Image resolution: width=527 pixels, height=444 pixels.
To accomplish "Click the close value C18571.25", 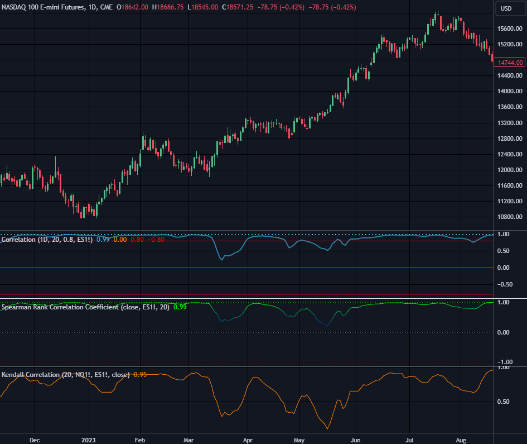I will 237,7.
